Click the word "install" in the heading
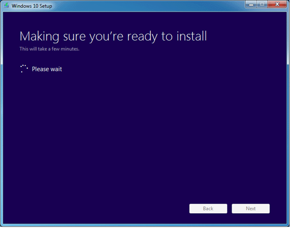Viewport: 290px width, 228px height. coord(191,36)
